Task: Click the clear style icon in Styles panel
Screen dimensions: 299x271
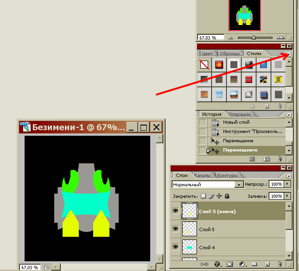Action: pyautogui.click(x=252, y=107)
